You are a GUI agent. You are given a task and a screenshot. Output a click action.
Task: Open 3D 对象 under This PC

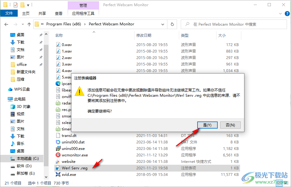24,106
